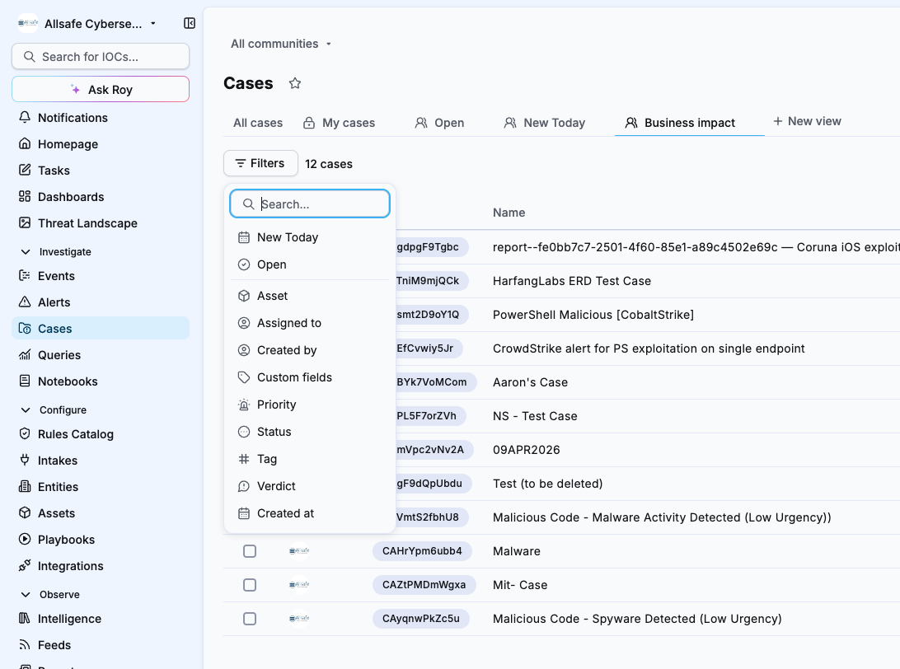Open Cases in sidebar
The height and width of the screenshot is (669, 900).
point(101,329)
